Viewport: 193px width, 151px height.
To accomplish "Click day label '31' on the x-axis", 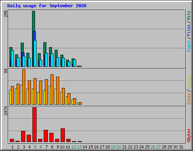I will click(181, 147).
